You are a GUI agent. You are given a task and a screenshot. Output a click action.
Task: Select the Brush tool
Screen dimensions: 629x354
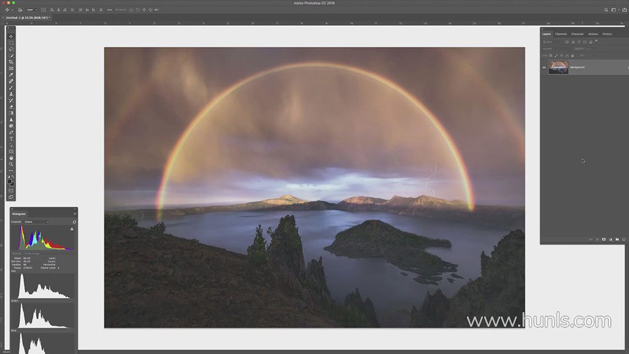pos(11,88)
